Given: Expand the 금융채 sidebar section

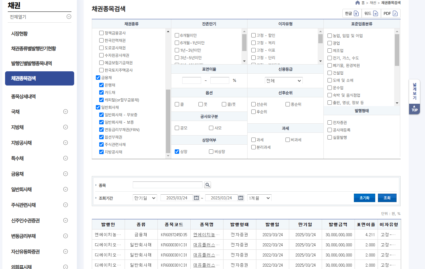Looking at the screenshot, I should [x=66, y=174].
